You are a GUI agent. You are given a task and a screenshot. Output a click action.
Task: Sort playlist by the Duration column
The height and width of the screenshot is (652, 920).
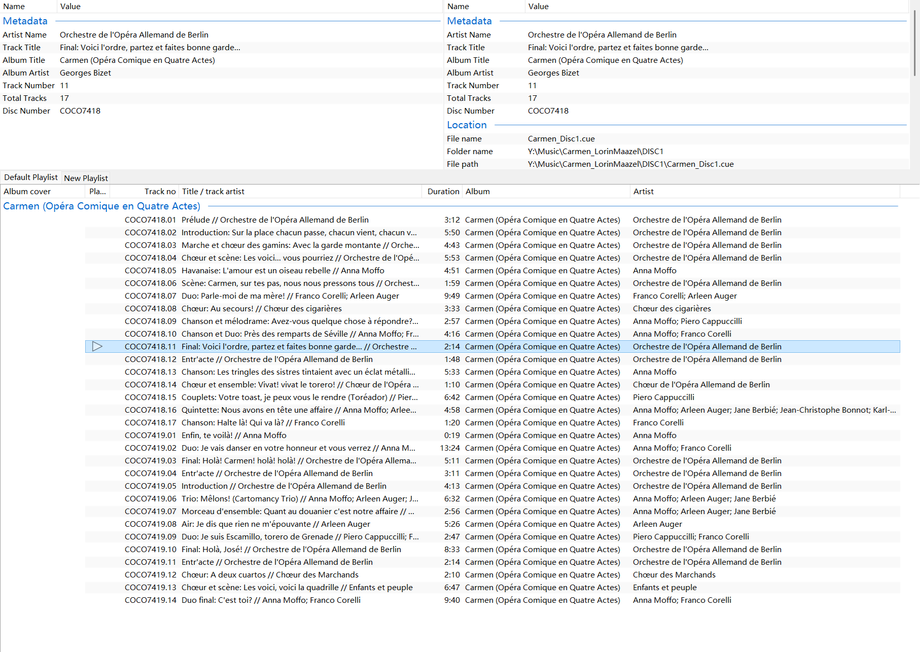point(442,191)
